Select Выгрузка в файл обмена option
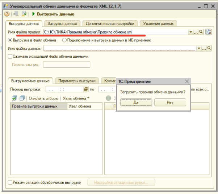Viewport: 218px width, 194px height. coord(32,40)
